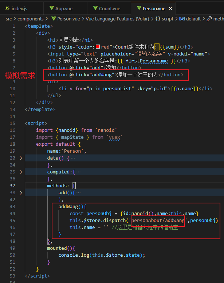Select the Person.vue tab

click(154, 8)
